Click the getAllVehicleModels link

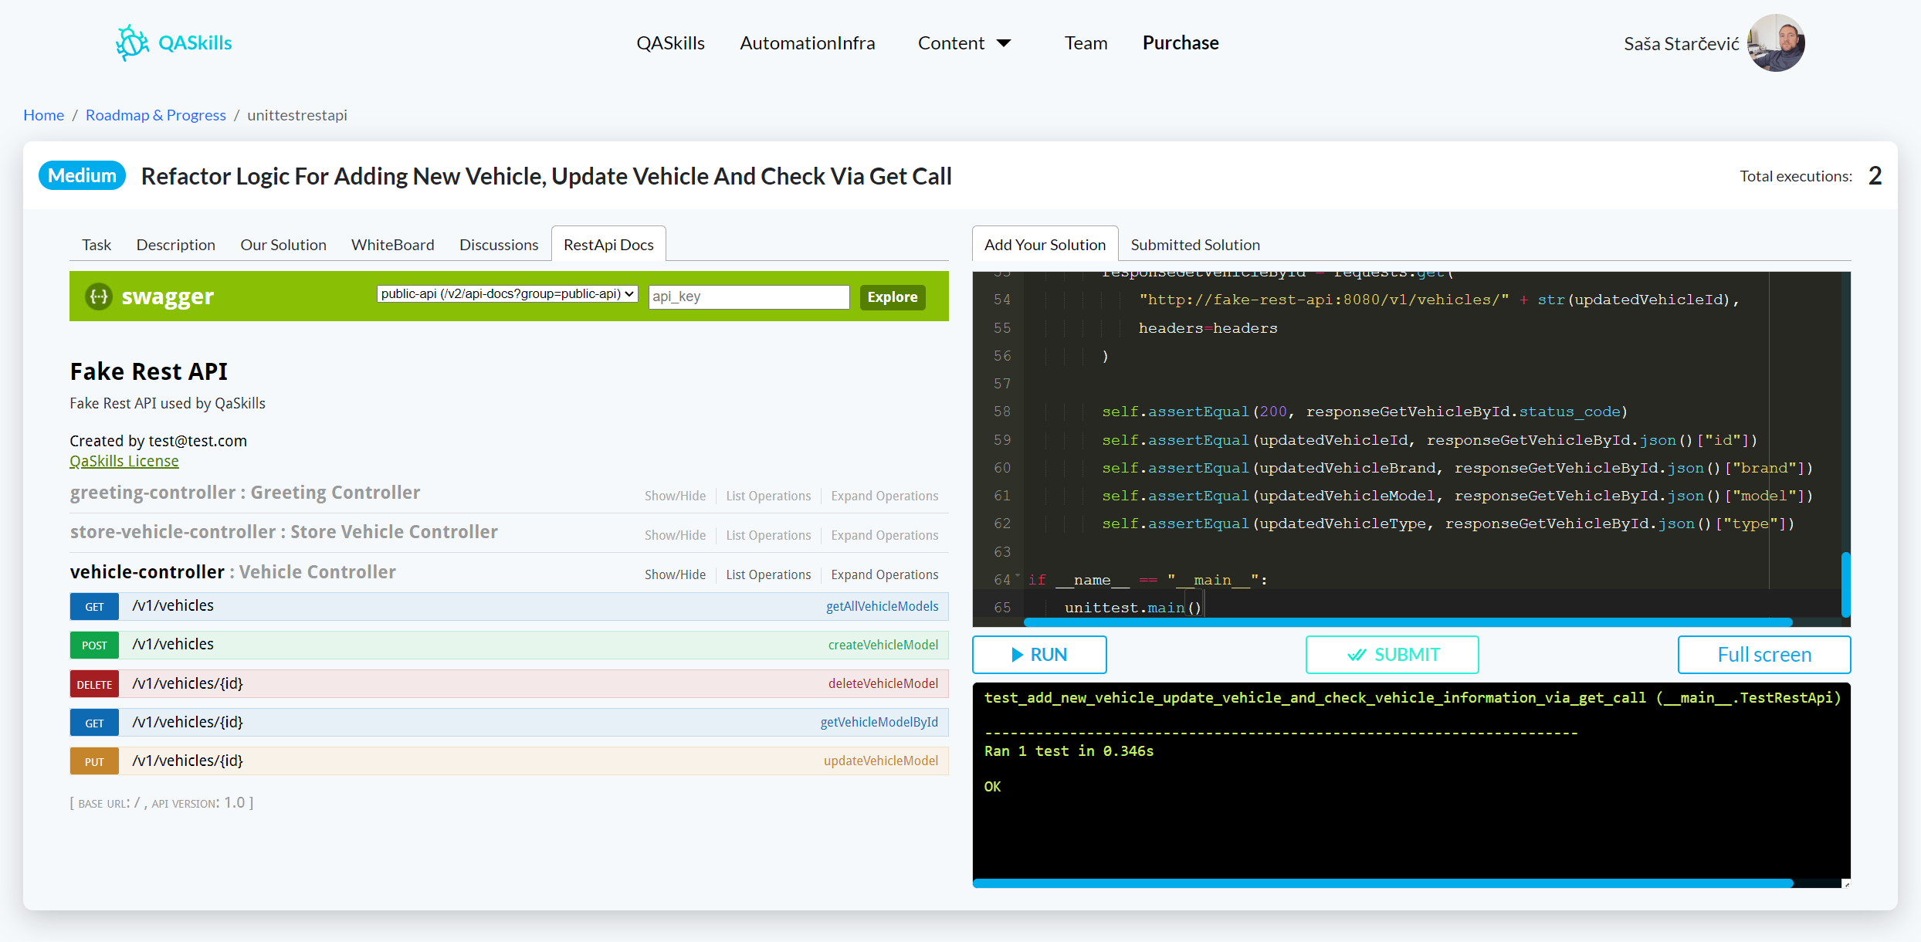click(882, 606)
